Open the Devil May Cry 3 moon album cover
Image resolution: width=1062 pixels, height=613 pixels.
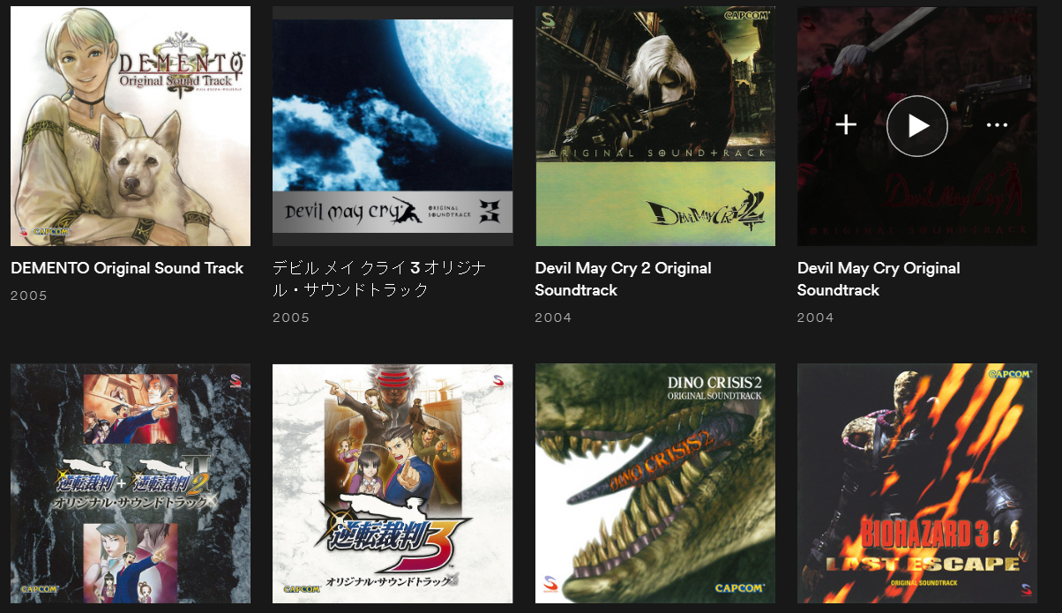[x=393, y=126]
